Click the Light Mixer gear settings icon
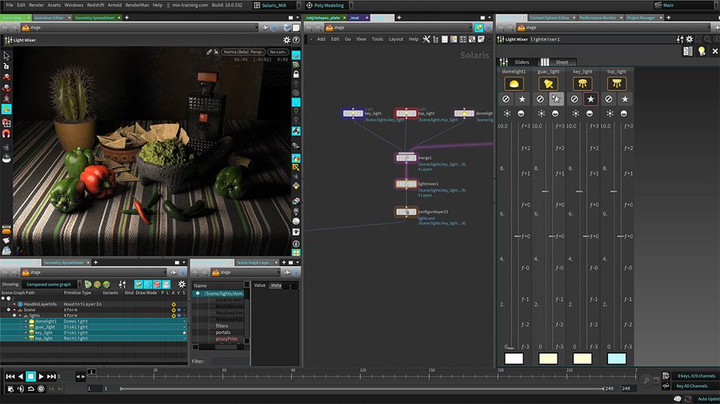 pos(690,39)
